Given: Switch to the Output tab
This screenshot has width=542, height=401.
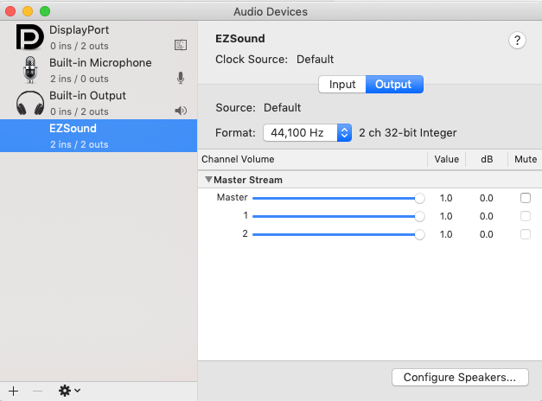Looking at the screenshot, I should (393, 85).
